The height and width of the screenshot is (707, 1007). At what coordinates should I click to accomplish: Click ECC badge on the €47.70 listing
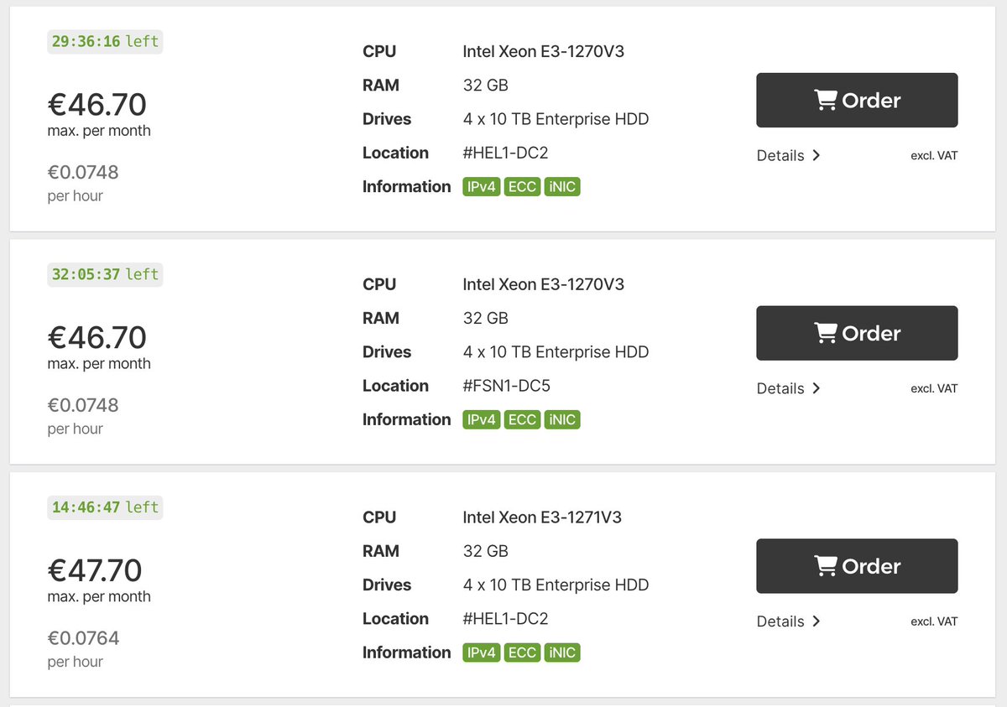(x=522, y=652)
